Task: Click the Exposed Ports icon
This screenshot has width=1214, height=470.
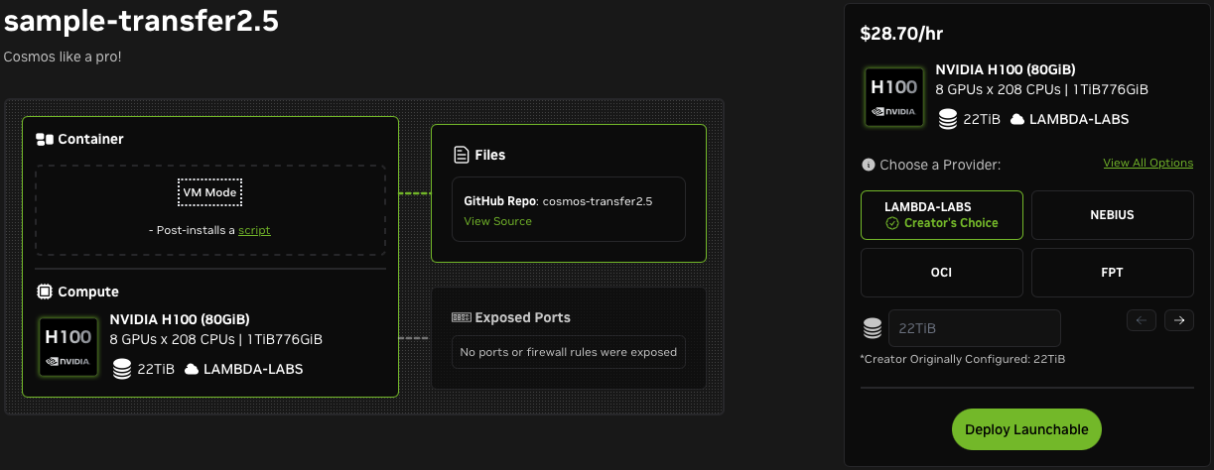Action: click(x=461, y=318)
